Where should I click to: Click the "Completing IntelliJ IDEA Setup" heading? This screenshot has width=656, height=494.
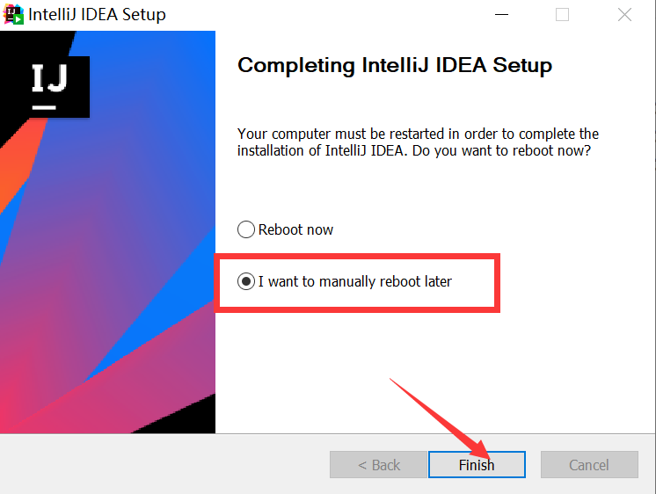[x=395, y=66]
